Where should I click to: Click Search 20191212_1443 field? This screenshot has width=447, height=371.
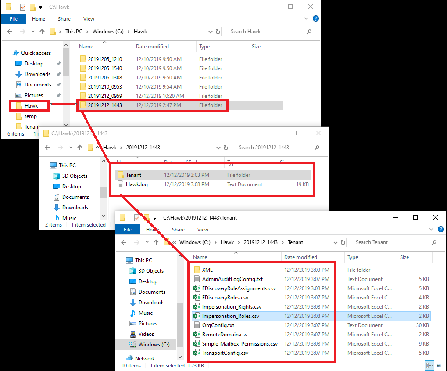[x=279, y=148]
